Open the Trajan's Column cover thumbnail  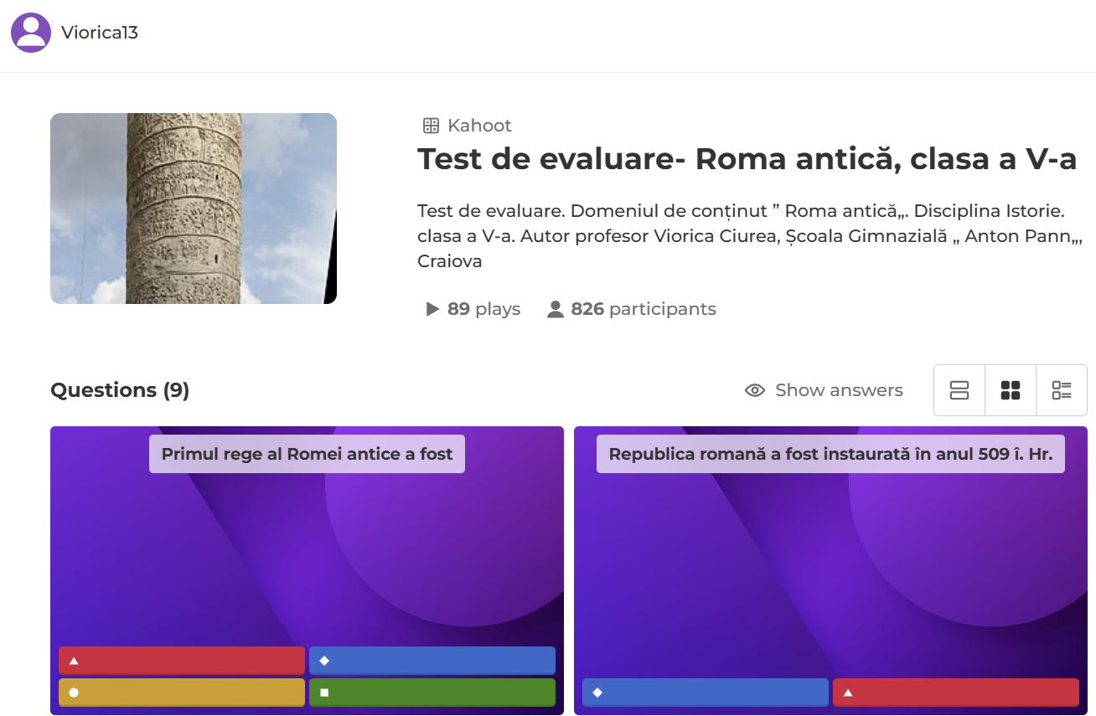point(194,209)
